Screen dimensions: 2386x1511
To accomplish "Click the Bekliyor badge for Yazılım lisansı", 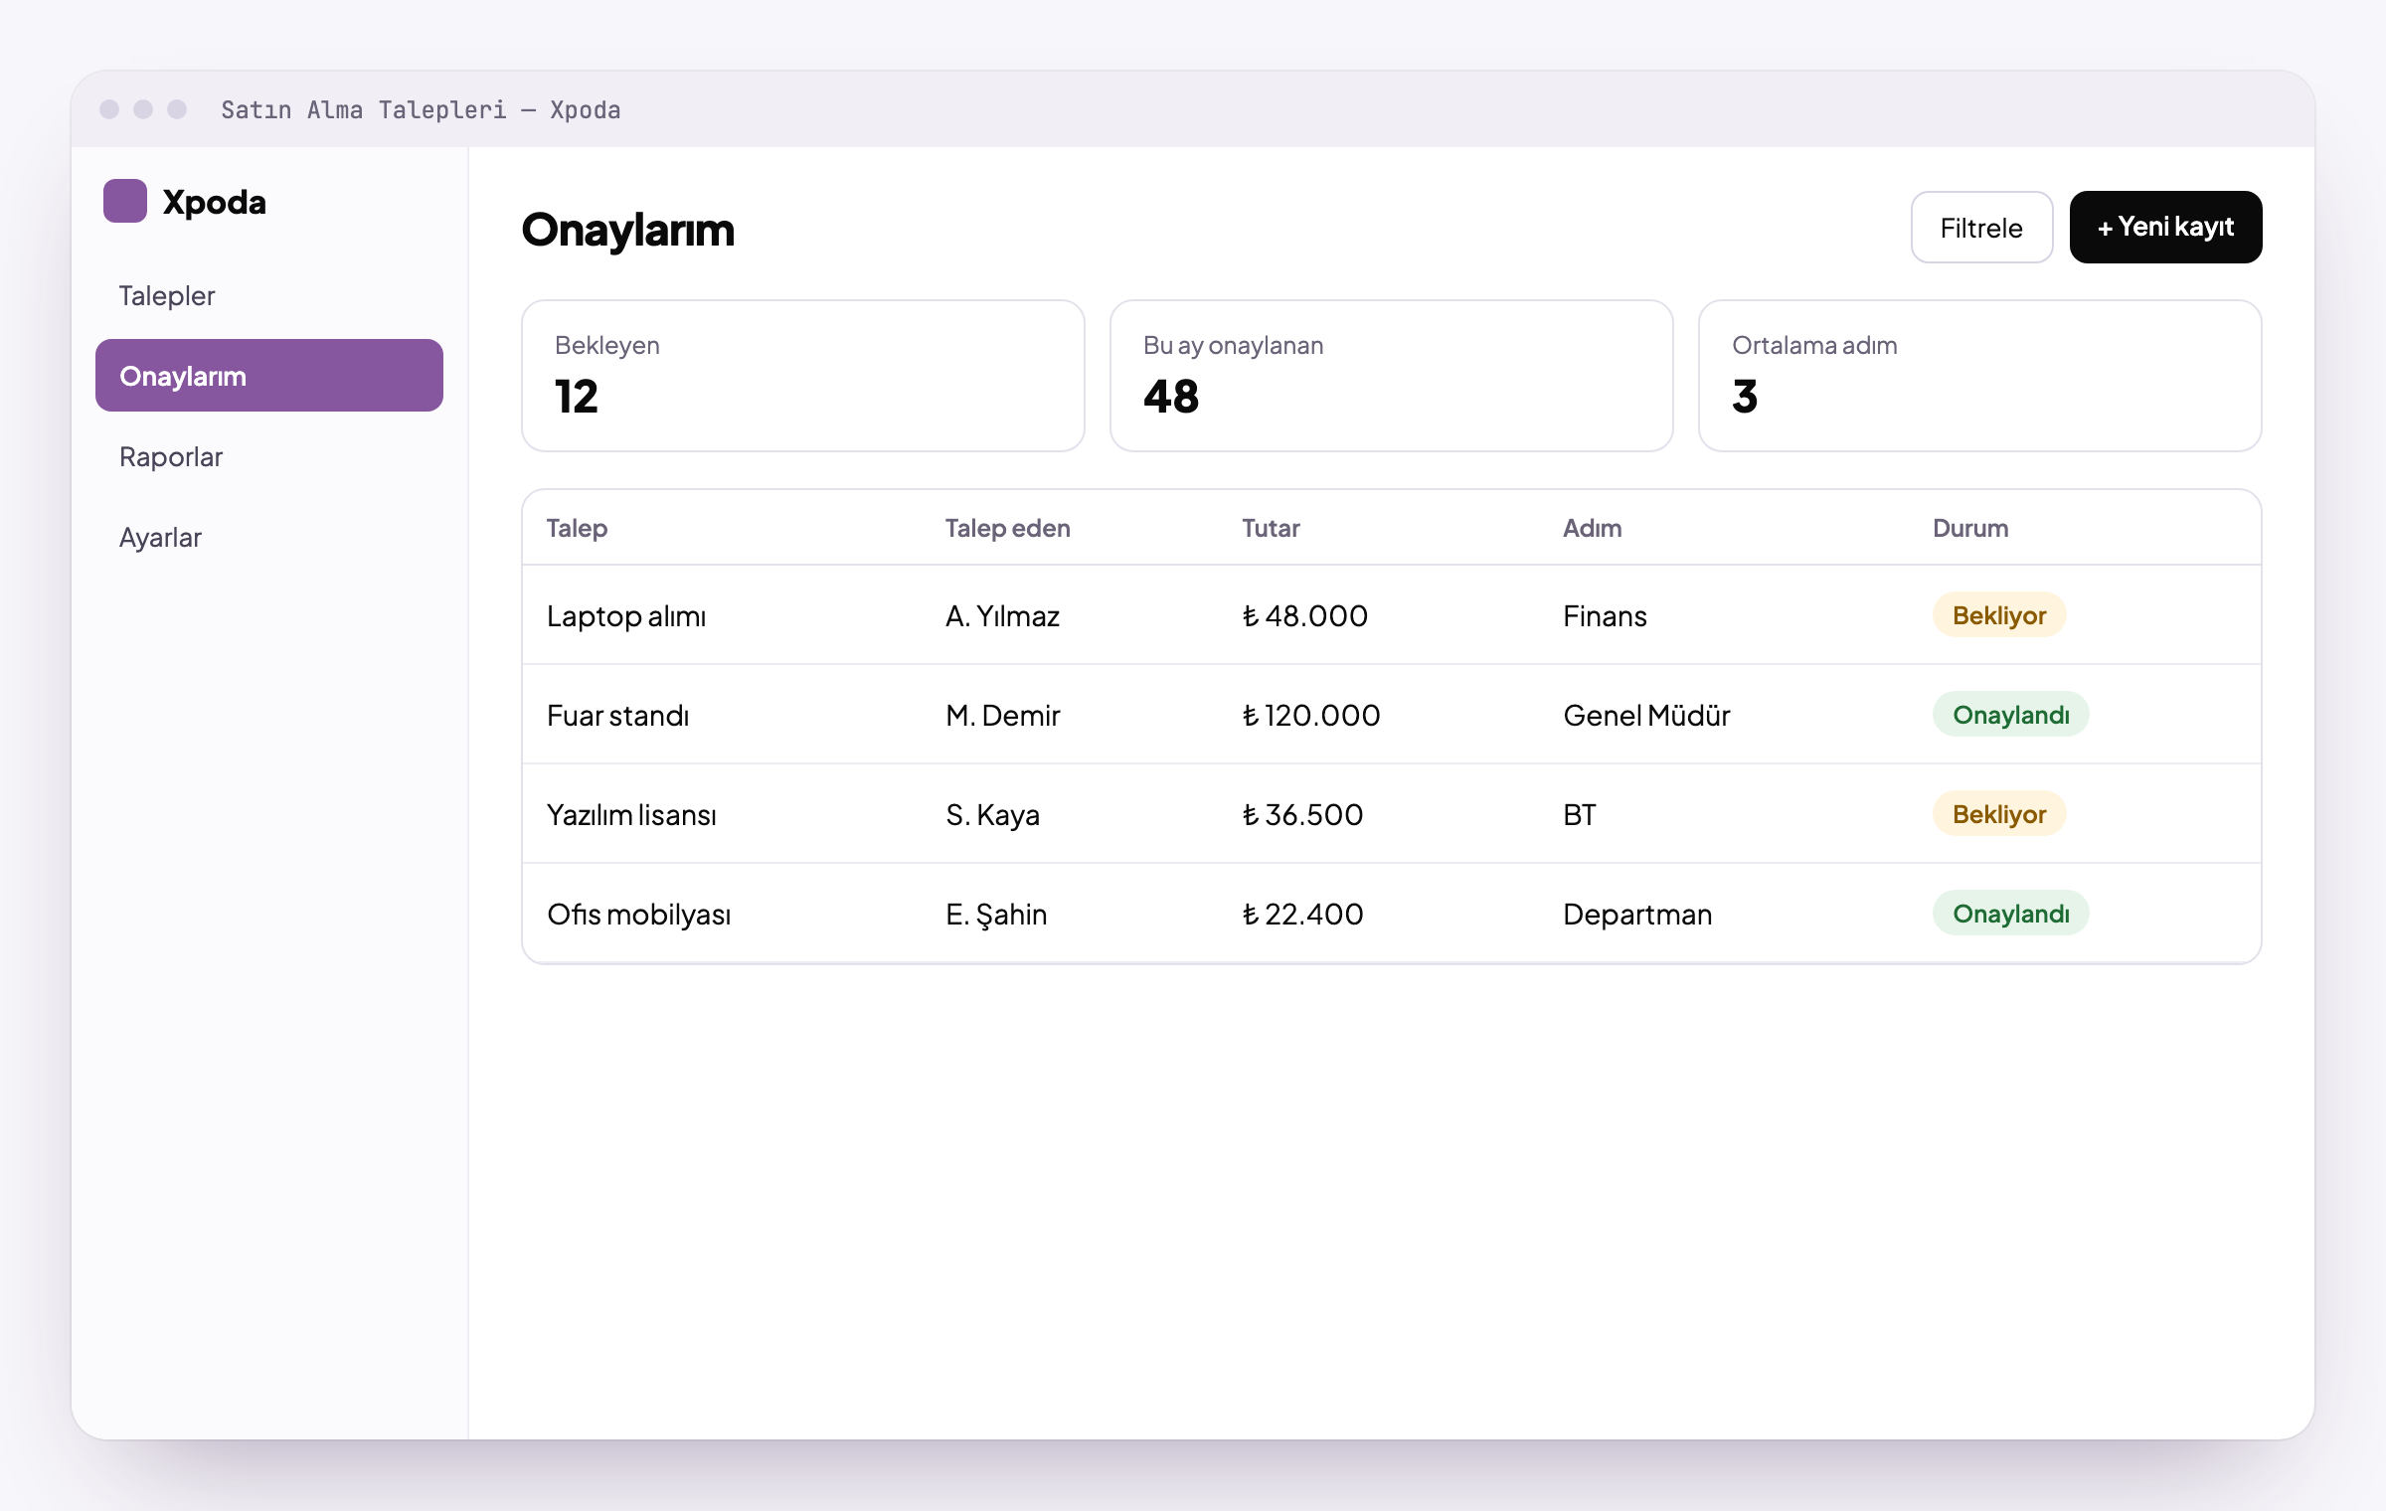I will tap(1999, 813).
